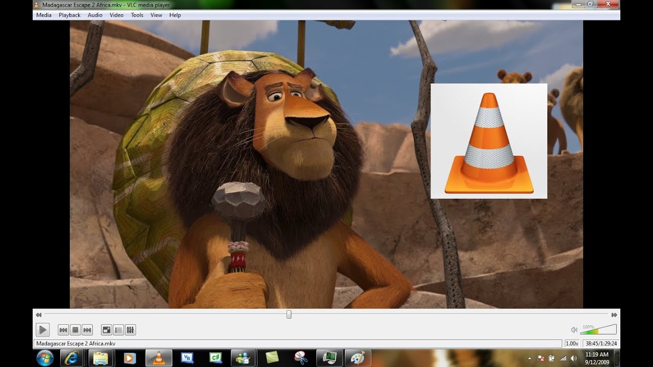The image size is (653, 367).
Task: Open the Help menu
Action: click(x=175, y=15)
